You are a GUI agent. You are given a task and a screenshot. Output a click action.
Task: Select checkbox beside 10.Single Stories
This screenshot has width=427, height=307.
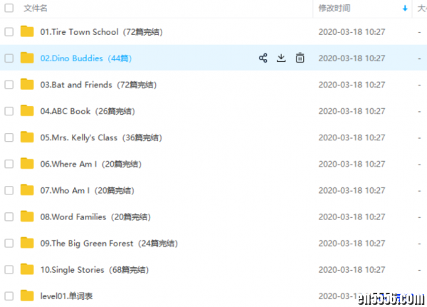tap(9, 269)
